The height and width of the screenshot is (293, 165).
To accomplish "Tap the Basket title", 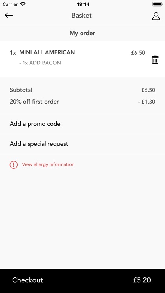I will 82,15.
